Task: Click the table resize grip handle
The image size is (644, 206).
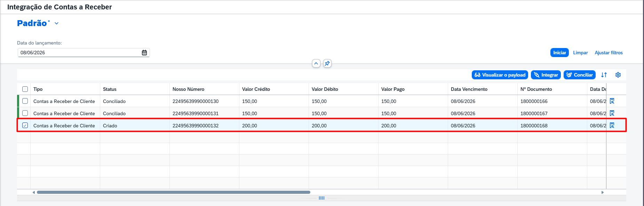Action: click(321, 198)
